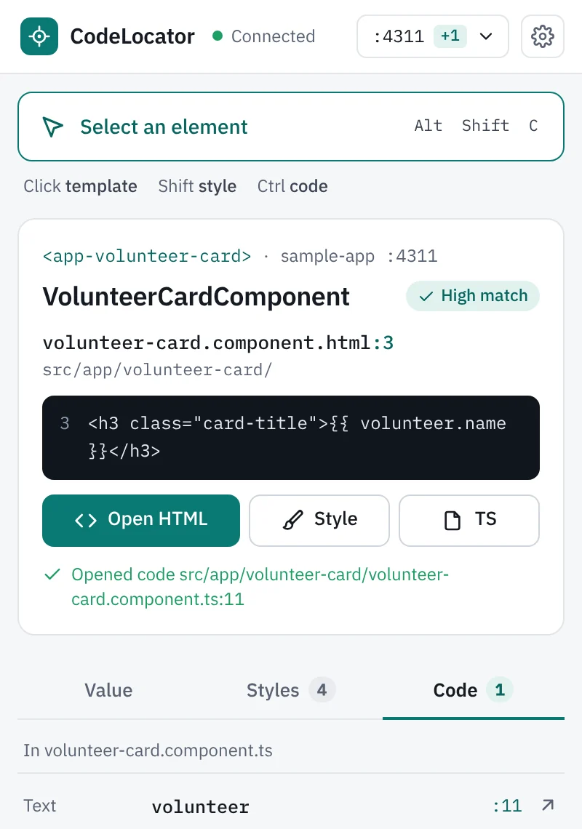Click the cursor arrow icon in Select an element

coord(52,127)
